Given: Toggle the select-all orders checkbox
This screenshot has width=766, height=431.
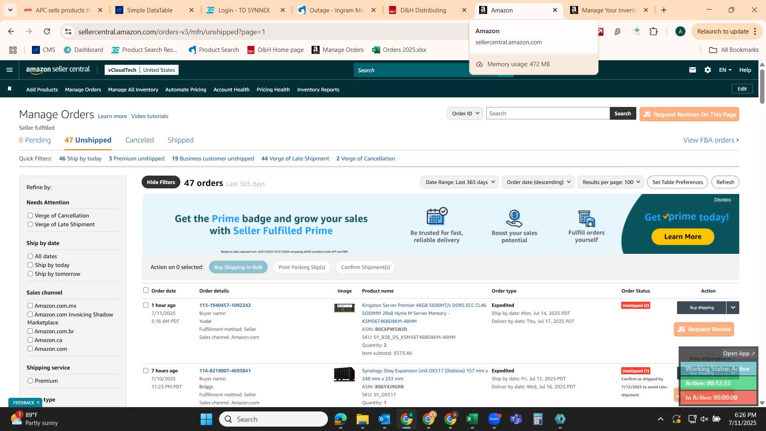Looking at the screenshot, I should (x=146, y=290).
